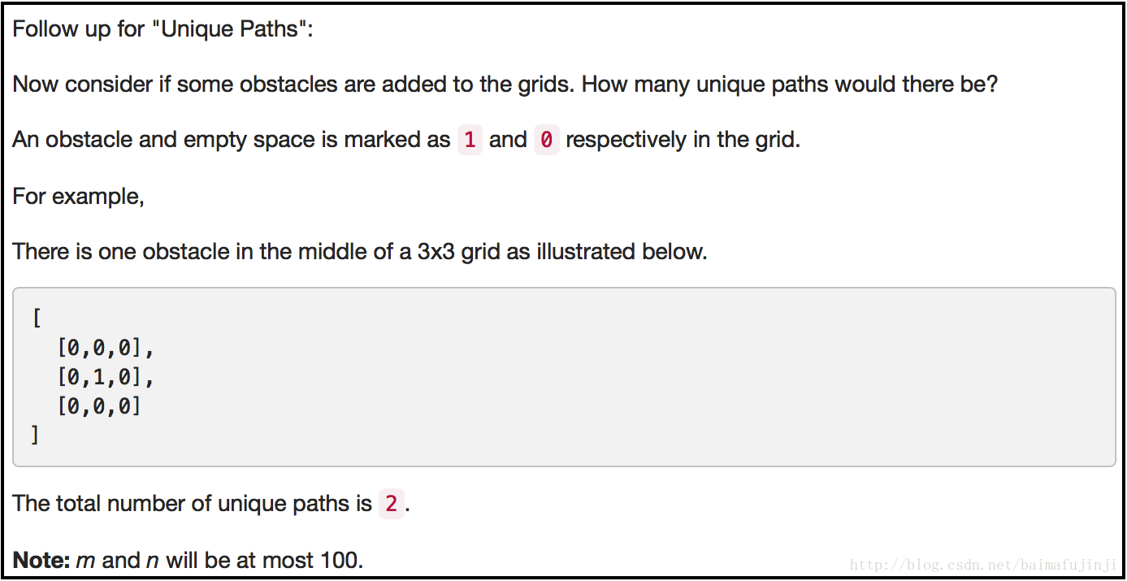Click the "Follow up for Unique Paths" heading line

(x=163, y=29)
